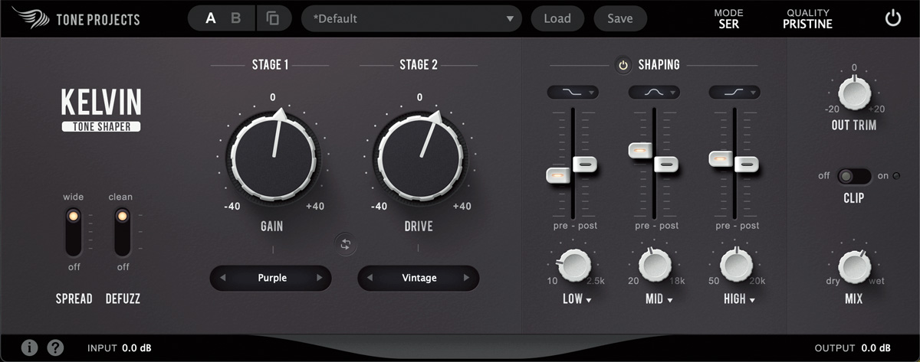This screenshot has width=920, height=362.
Task: Select next Stage 1 color right arrow
Action: [319, 278]
